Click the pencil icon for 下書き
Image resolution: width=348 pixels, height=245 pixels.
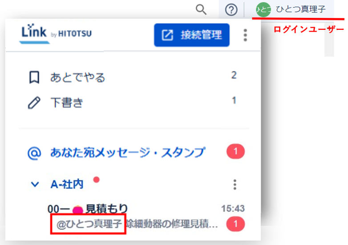[x=34, y=102]
